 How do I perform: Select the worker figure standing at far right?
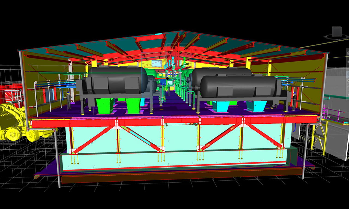[294, 101]
